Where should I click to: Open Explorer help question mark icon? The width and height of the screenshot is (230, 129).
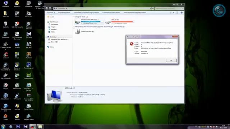[x=181, y=13]
